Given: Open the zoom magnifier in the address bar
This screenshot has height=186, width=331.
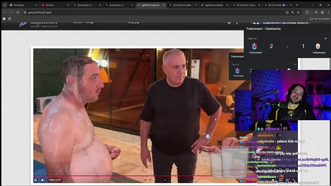Looking at the screenshot, I should [293, 12].
